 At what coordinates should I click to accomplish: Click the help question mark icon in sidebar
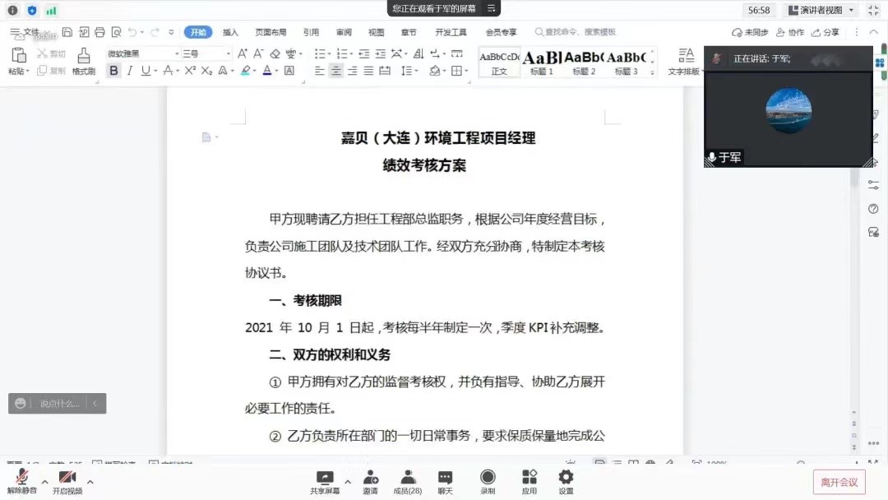[873, 209]
